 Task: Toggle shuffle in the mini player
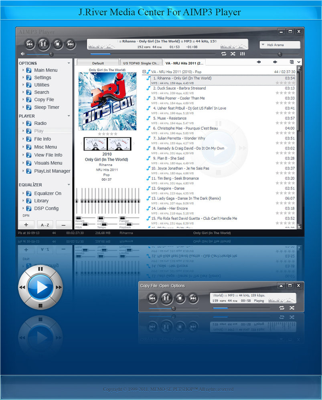point(292,308)
